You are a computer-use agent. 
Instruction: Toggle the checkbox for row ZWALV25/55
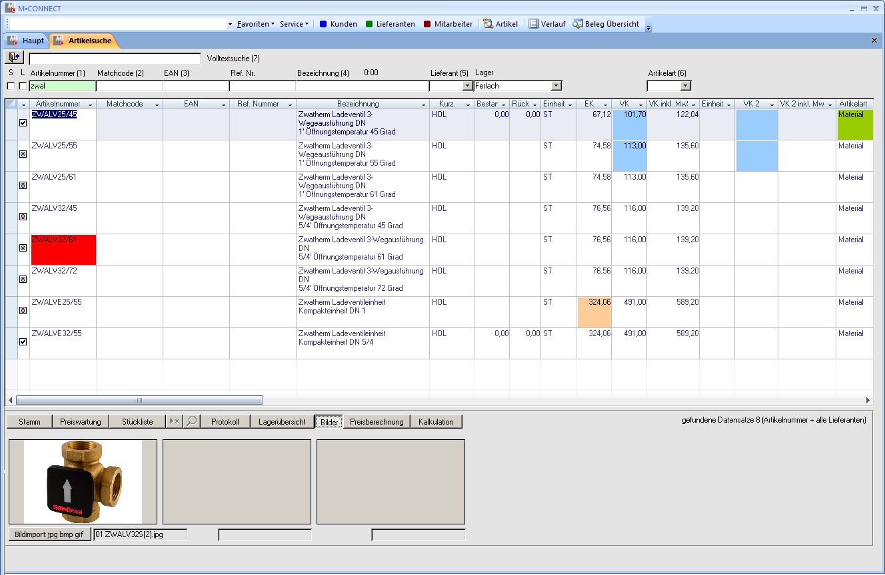(x=23, y=154)
